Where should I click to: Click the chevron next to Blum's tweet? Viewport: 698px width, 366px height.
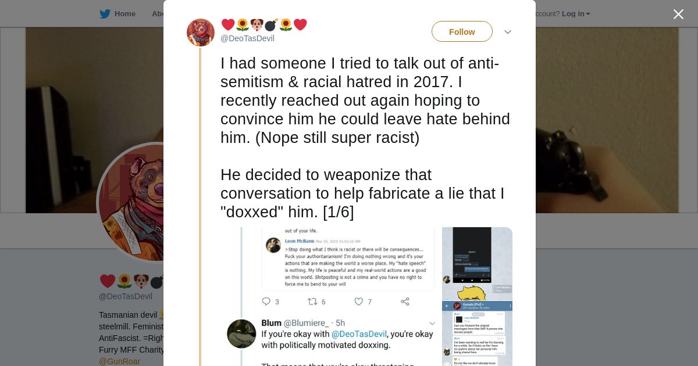(432, 324)
